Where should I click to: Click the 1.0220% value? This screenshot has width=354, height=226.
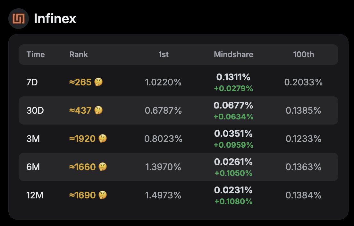(x=163, y=82)
